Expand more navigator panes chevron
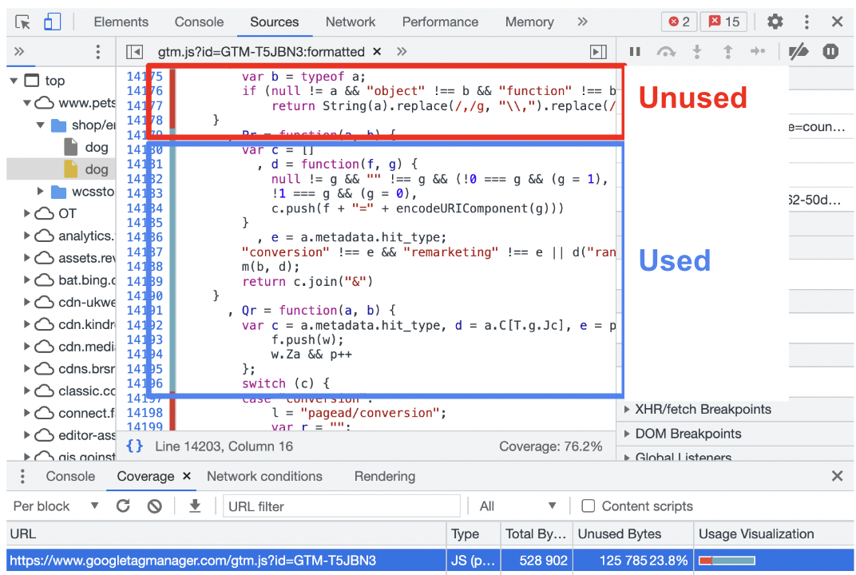The width and height of the screenshot is (856, 575). [19, 52]
